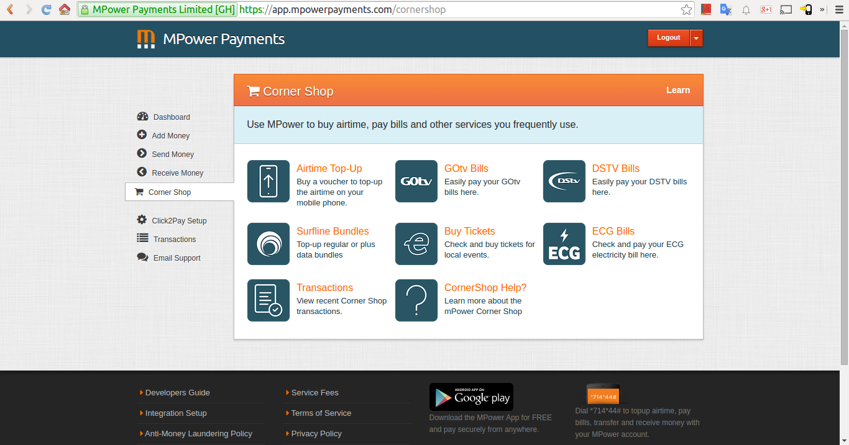The image size is (849, 445).
Task: Expand the dropdown arrow beside Logout
Action: point(696,38)
